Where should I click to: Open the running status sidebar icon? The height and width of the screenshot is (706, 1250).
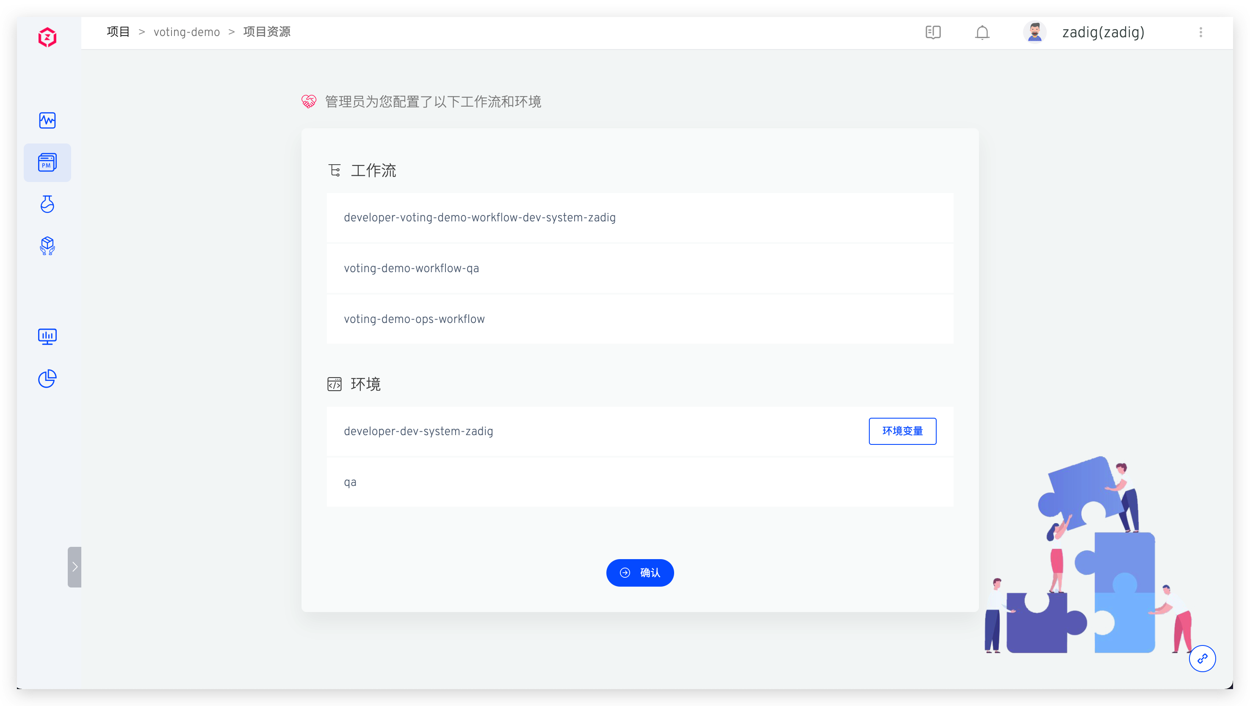pyautogui.click(x=47, y=120)
